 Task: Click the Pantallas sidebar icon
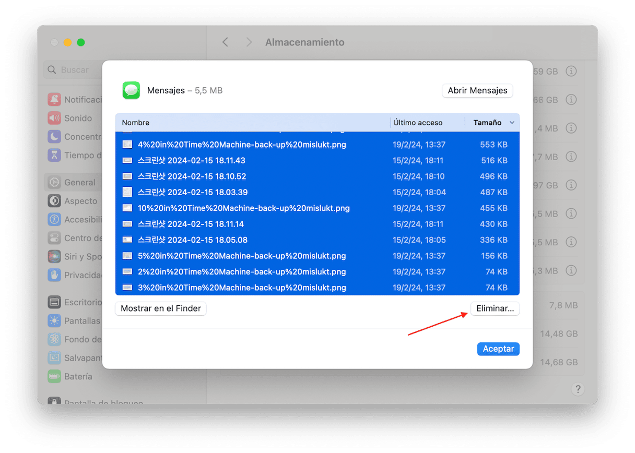[x=54, y=321]
